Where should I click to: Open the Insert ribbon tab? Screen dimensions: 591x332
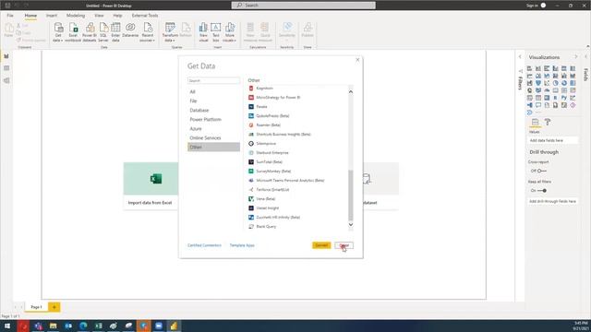52,16
